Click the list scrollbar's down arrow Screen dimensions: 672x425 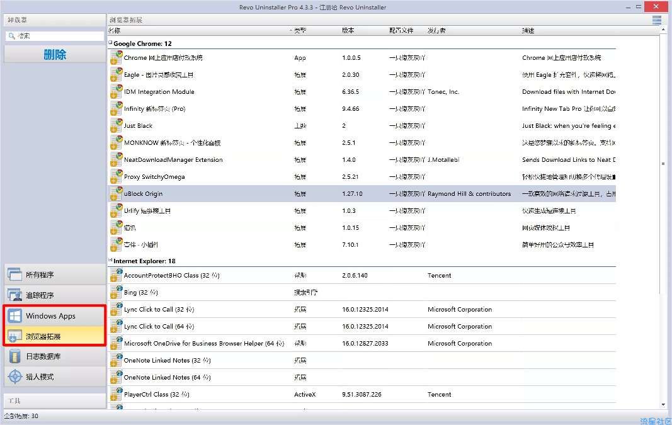click(x=663, y=404)
